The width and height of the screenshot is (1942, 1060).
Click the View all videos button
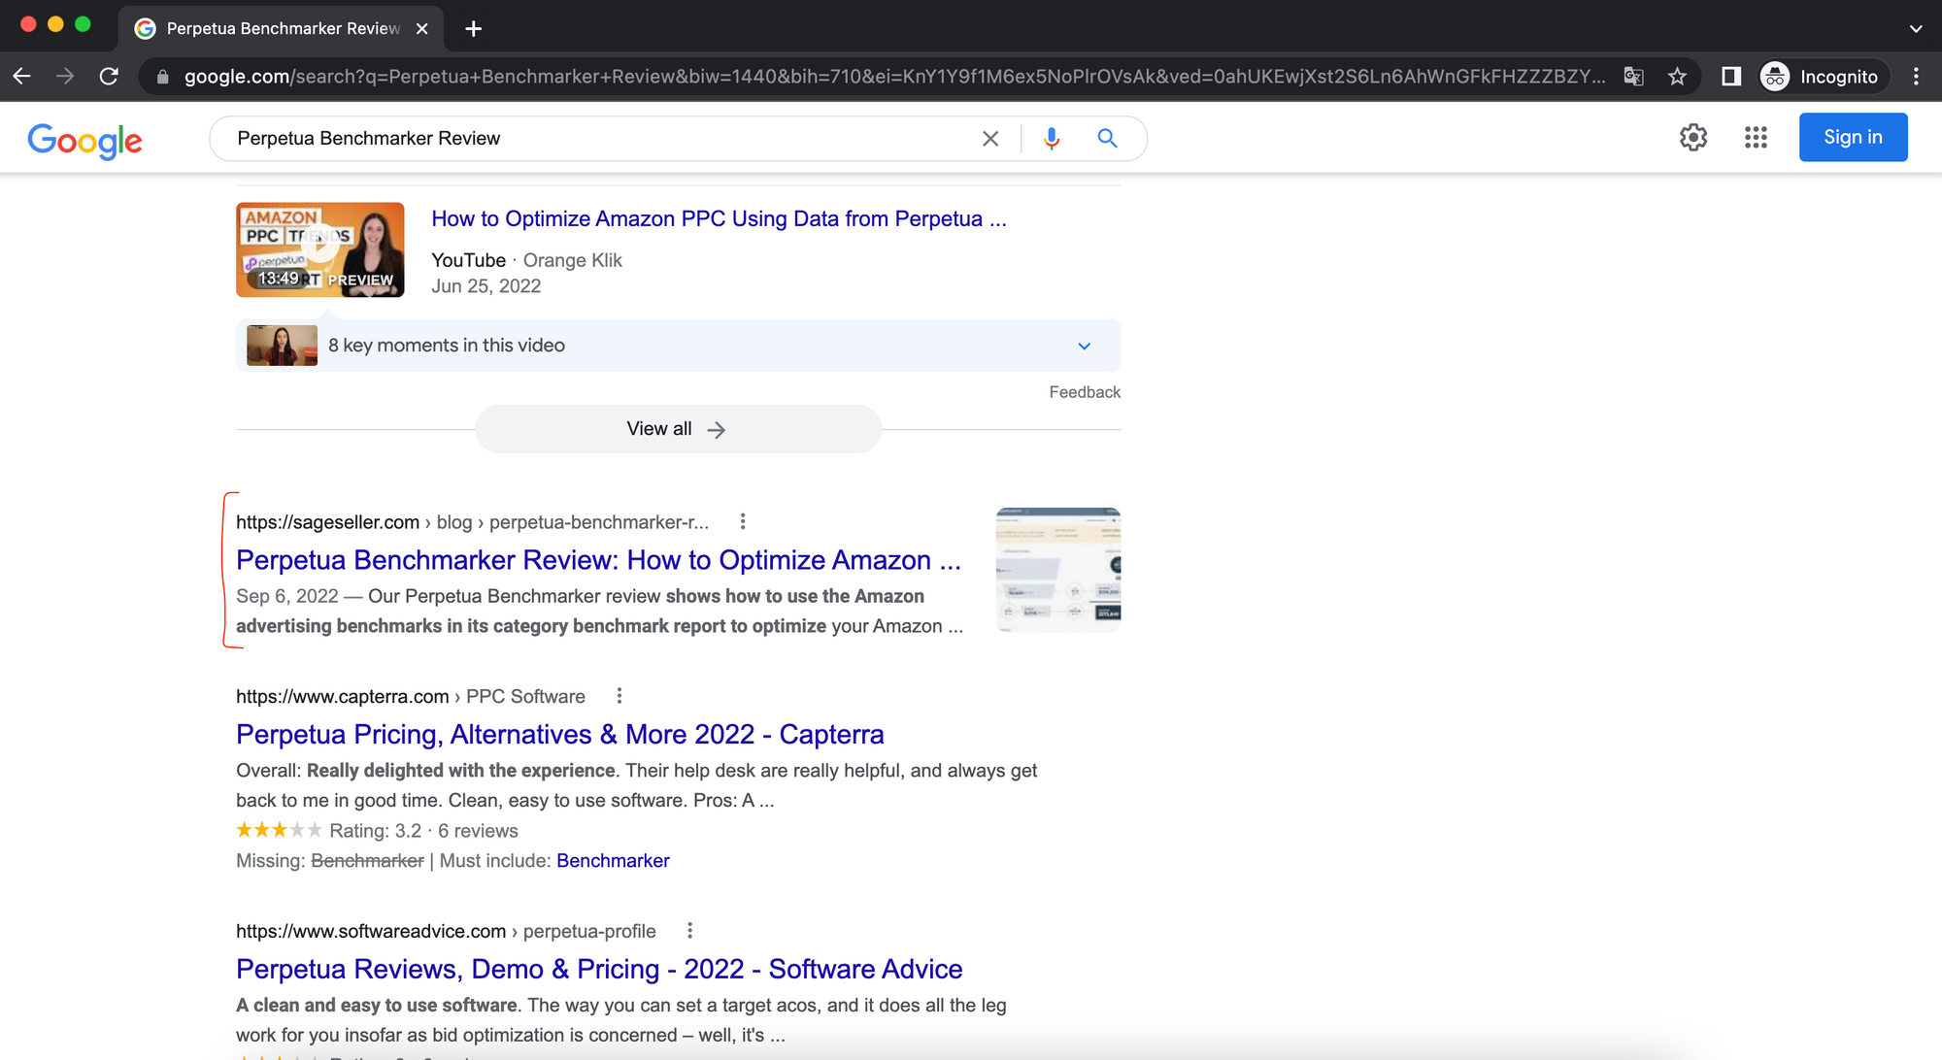[x=677, y=429]
